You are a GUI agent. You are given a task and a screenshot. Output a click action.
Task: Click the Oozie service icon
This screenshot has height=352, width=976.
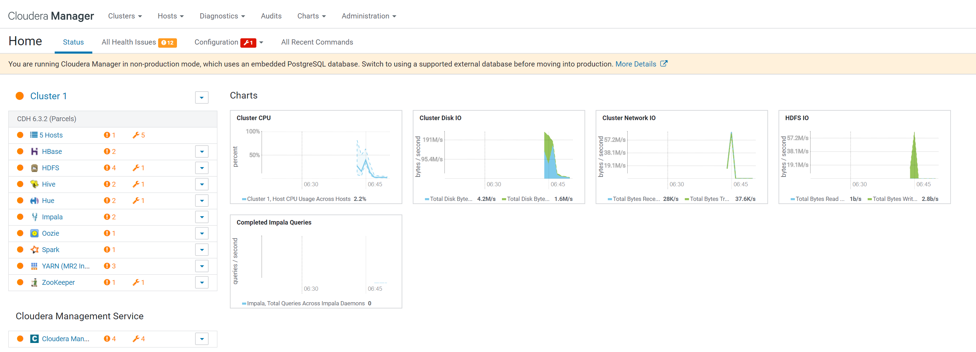point(34,233)
